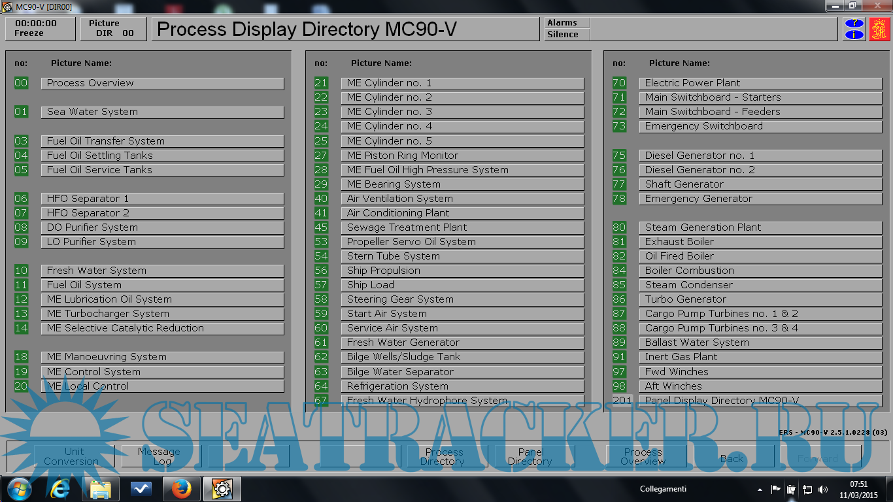Click the red Kongsberg logo icon
The height and width of the screenshot is (502, 893).
point(879,29)
